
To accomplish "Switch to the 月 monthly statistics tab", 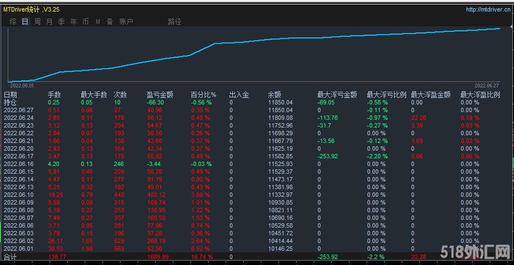I will pyautogui.click(x=50, y=22).
